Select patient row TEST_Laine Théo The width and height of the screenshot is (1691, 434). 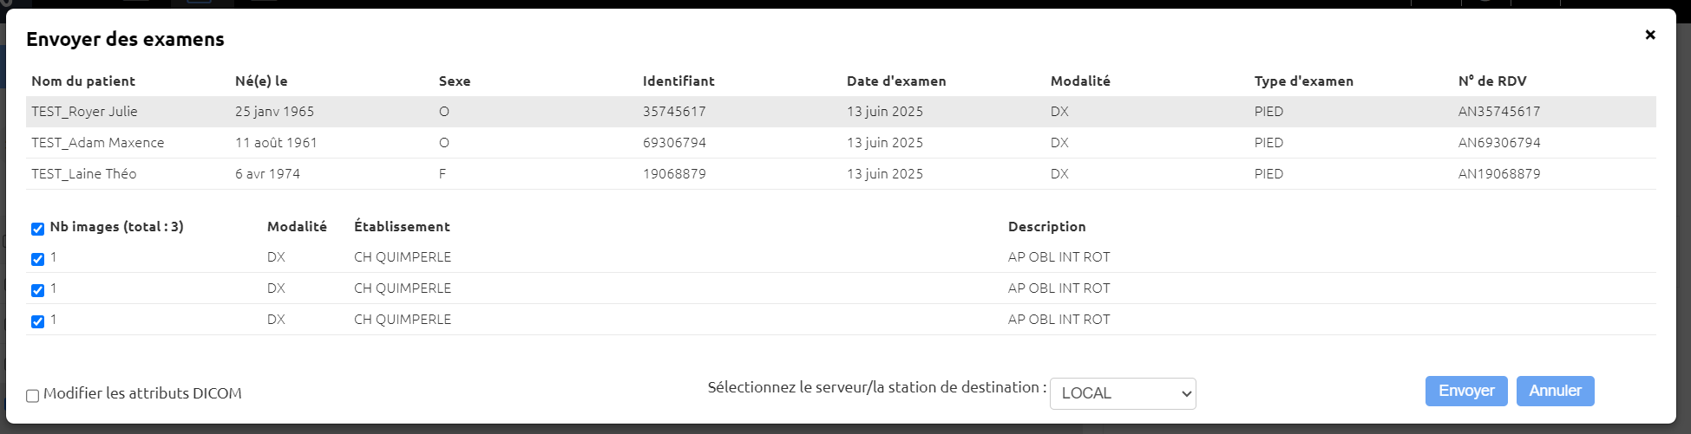pos(841,174)
